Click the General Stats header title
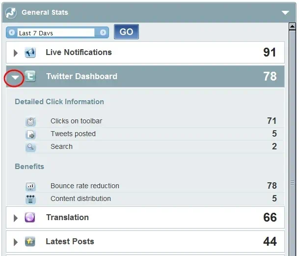This screenshot has width=299, height=256. [x=45, y=13]
